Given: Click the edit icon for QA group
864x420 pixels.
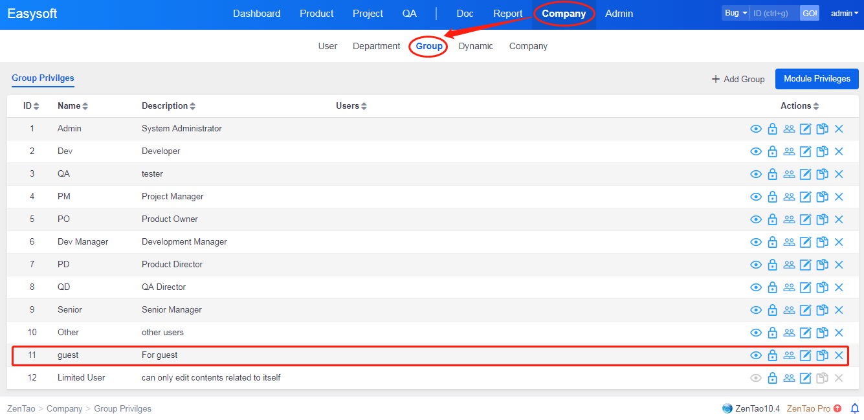Looking at the screenshot, I should point(806,174).
